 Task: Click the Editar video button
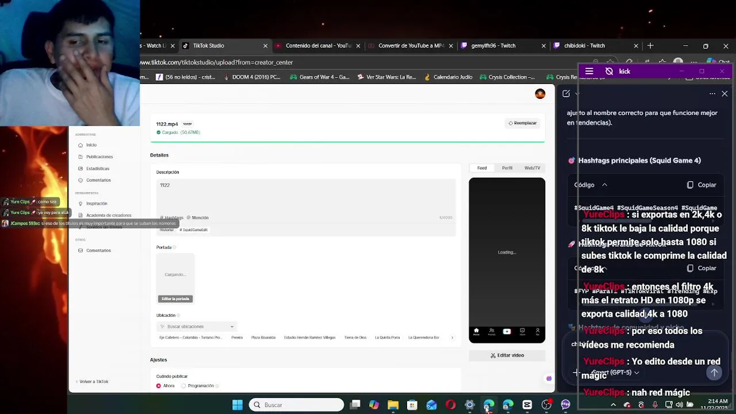(x=507, y=355)
